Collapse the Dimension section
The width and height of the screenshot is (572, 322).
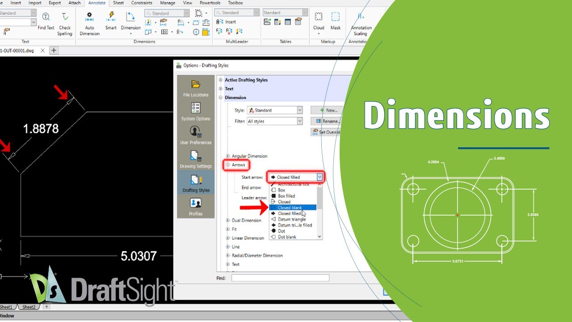click(221, 97)
